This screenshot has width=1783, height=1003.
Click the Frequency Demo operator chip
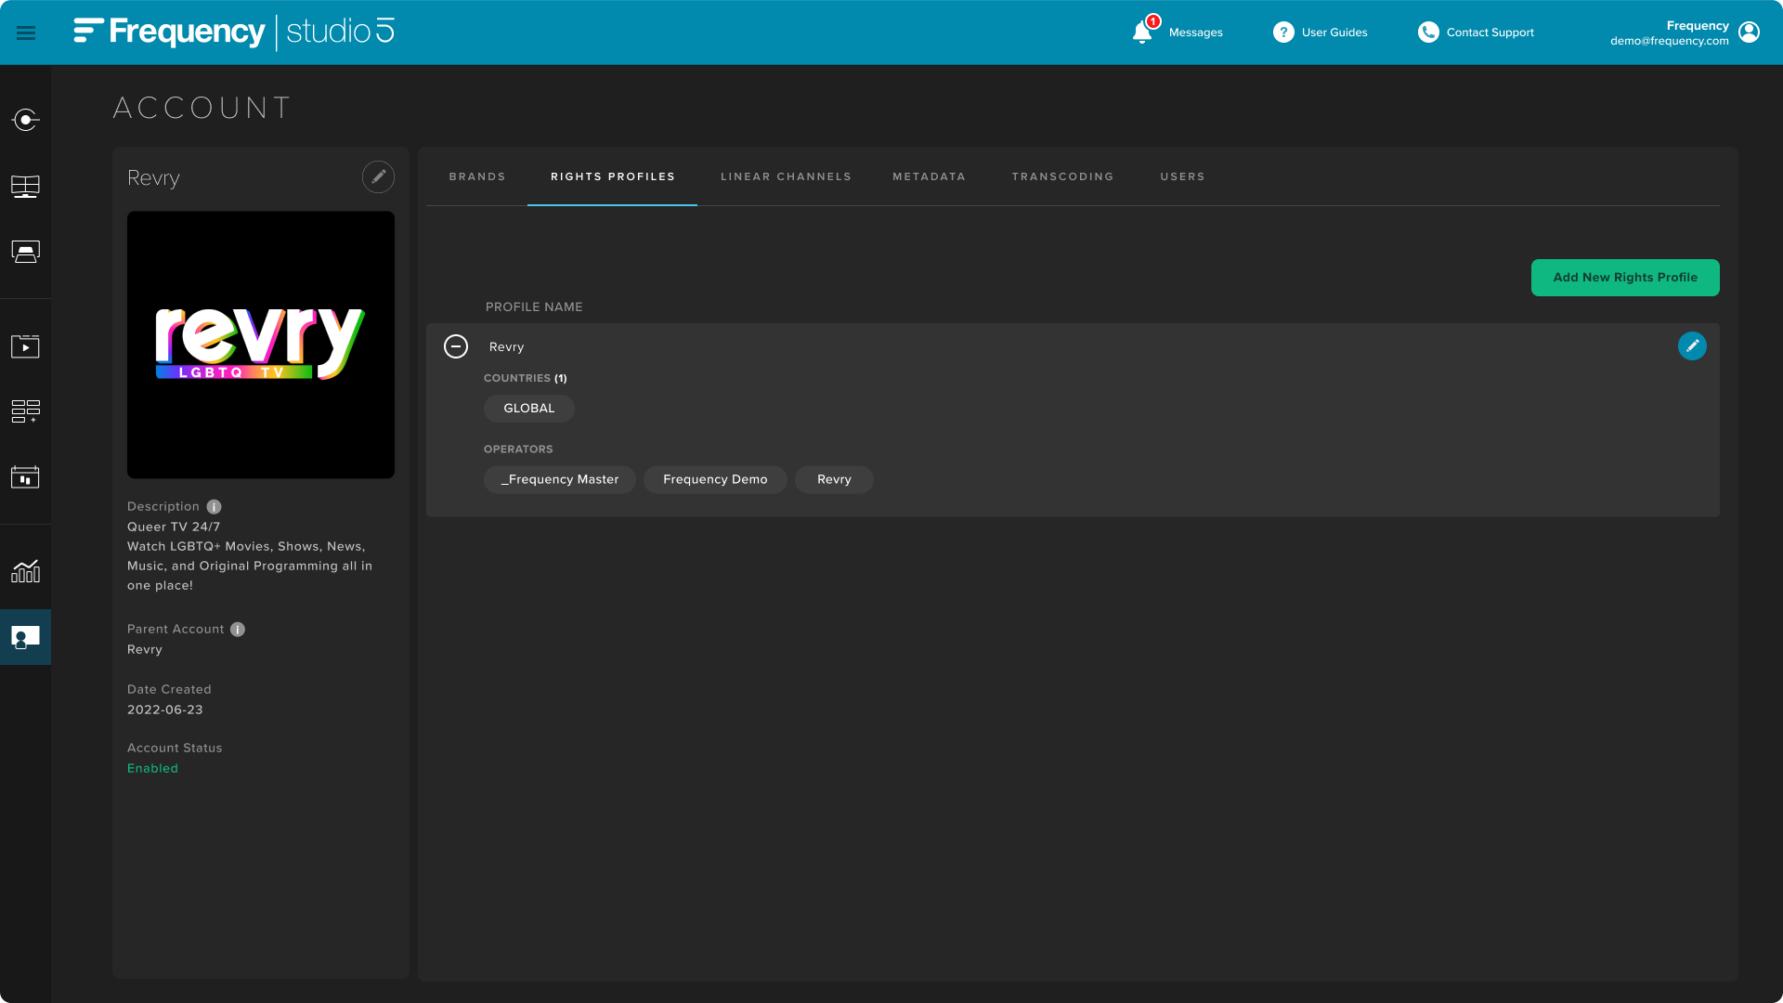(x=715, y=480)
